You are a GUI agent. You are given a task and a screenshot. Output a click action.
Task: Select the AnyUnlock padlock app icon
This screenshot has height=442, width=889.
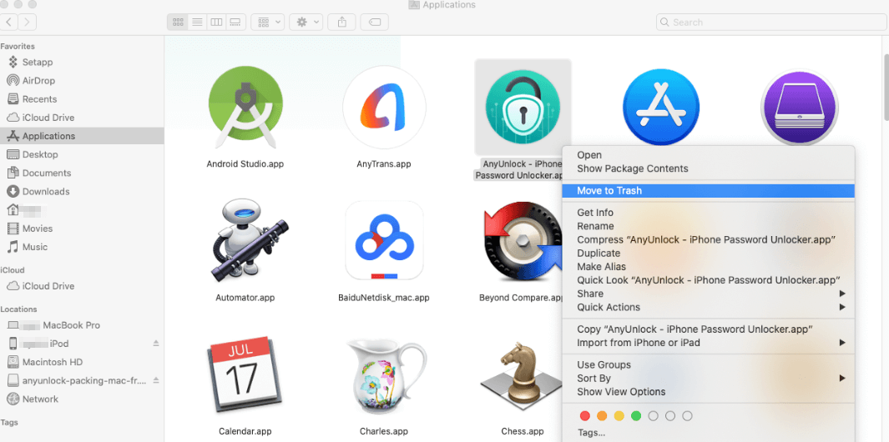tap(523, 108)
